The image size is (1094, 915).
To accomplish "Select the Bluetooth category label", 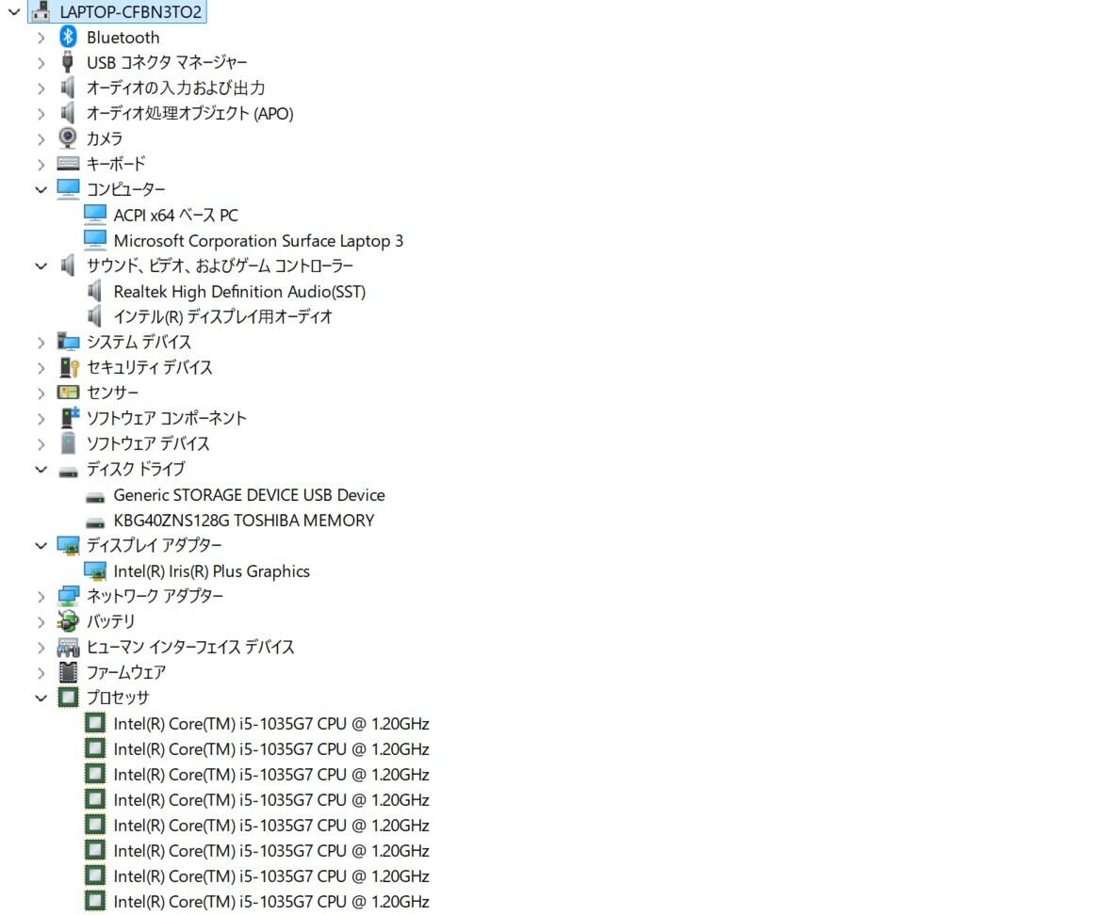I will tap(122, 38).
